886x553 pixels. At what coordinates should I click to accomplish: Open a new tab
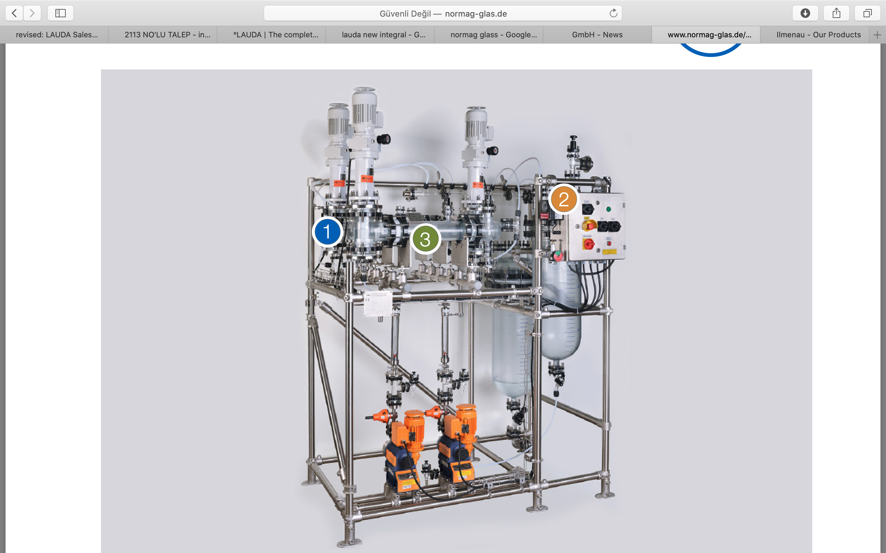[x=877, y=34]
